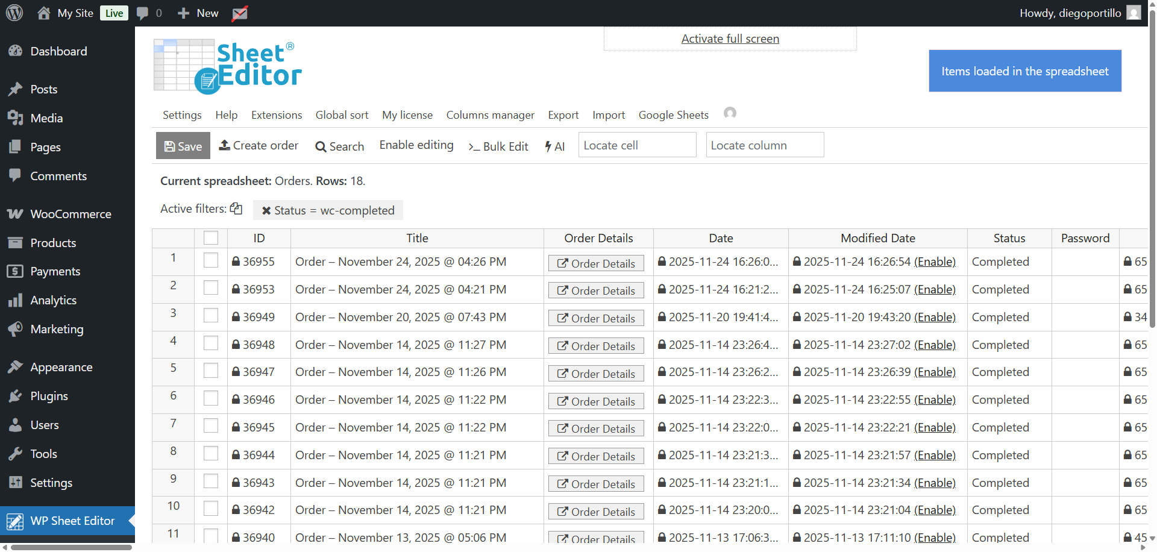Click the WordPress logo icon

[x=14, y=13]
